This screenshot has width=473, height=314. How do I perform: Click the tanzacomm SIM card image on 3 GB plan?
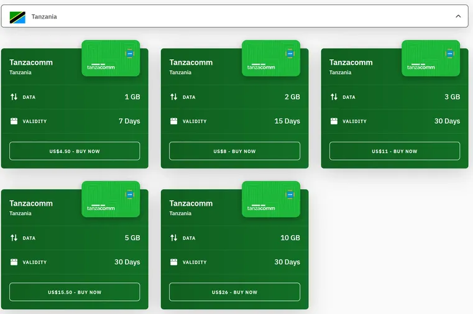click(x=431, y=58)
